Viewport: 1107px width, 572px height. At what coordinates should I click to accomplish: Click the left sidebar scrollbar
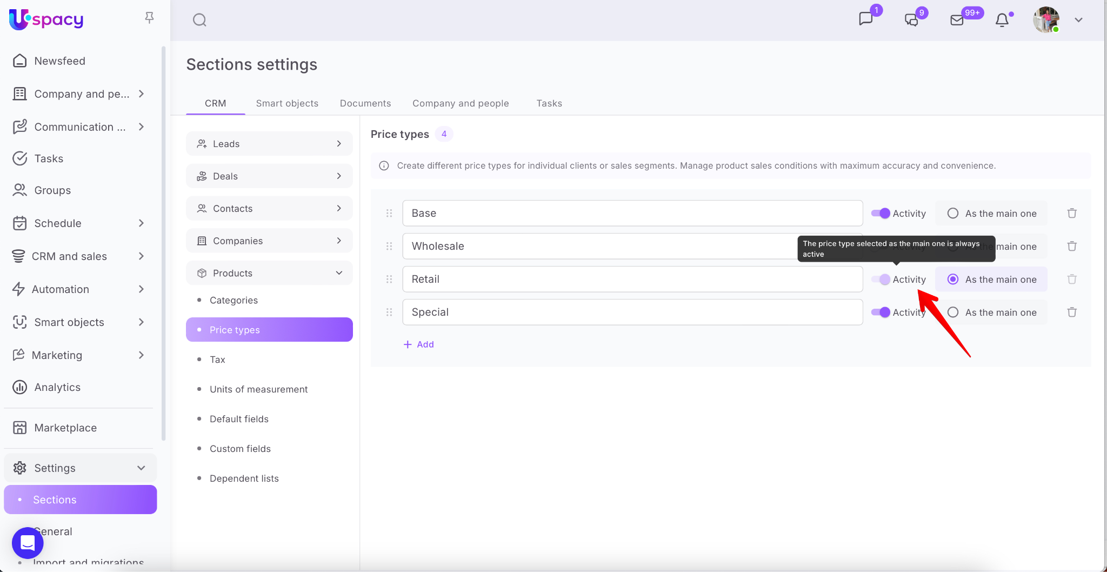[163, 243]
